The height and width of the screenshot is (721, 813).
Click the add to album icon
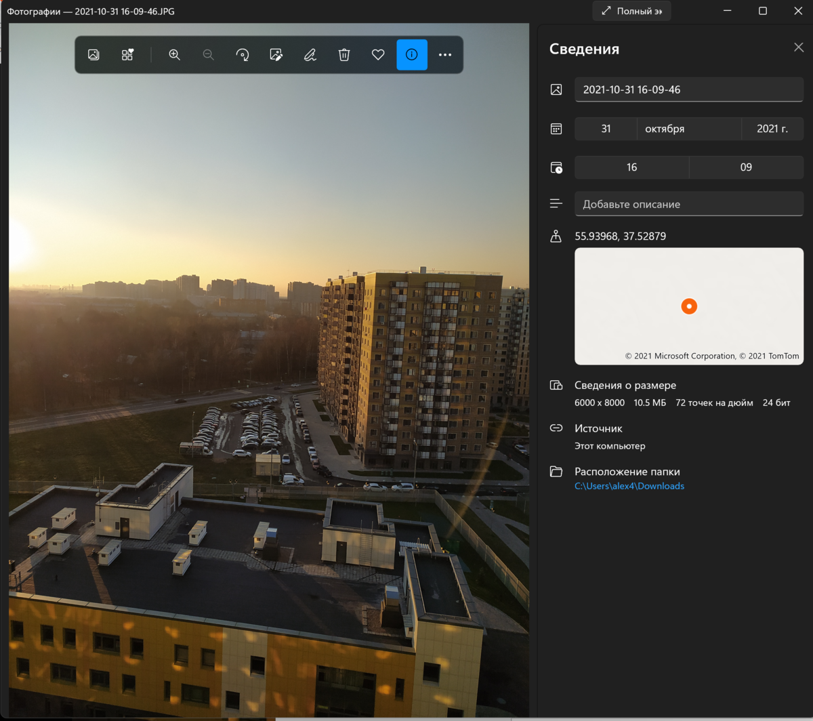127,55
